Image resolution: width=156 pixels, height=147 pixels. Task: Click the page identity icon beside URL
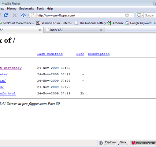point(33,15)
